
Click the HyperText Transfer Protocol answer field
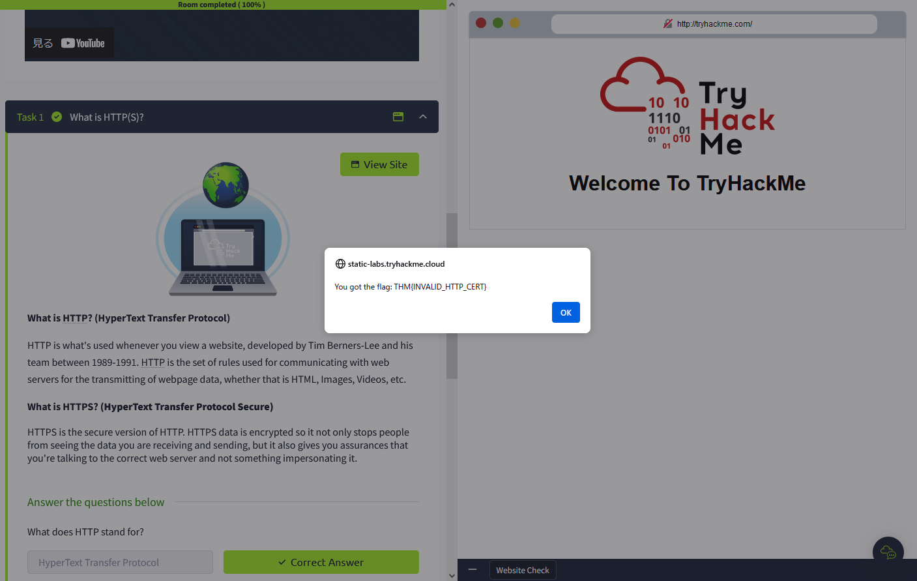click(x=120, y=561)
